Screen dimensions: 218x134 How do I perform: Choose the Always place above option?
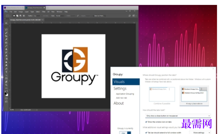pos(194,96)
